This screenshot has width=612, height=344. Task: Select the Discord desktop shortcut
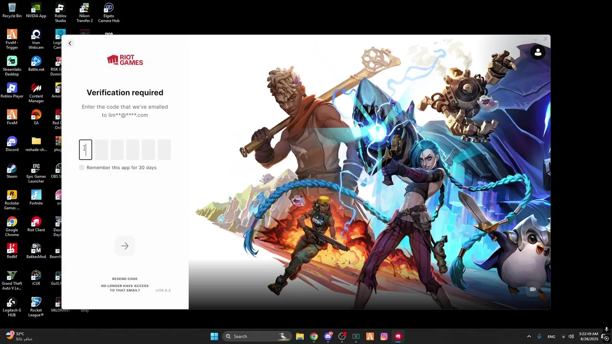[x=12, y=144]
